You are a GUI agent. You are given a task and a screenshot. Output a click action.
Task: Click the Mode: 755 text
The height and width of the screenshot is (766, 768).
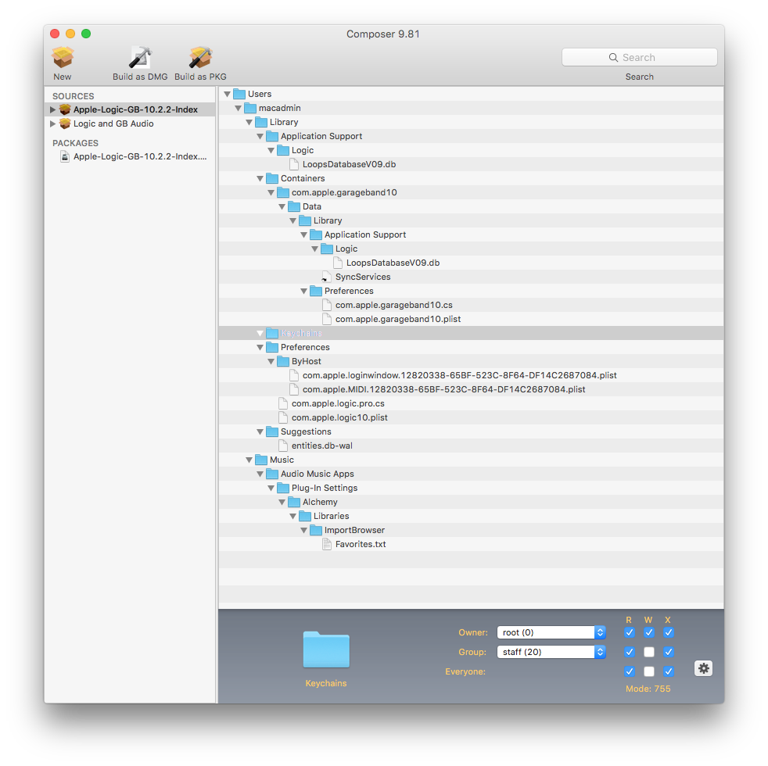(648, 689)
